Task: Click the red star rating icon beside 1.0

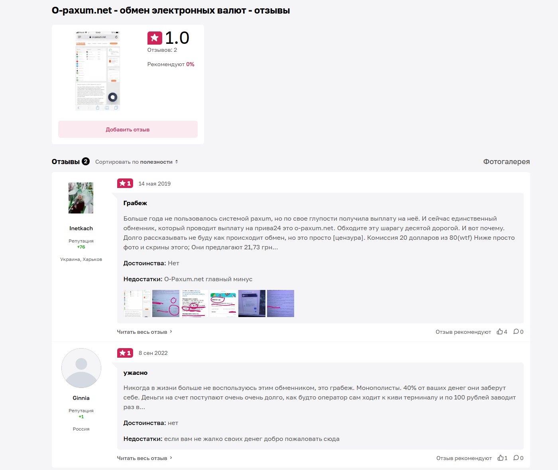Action: [x=155, y=38]
